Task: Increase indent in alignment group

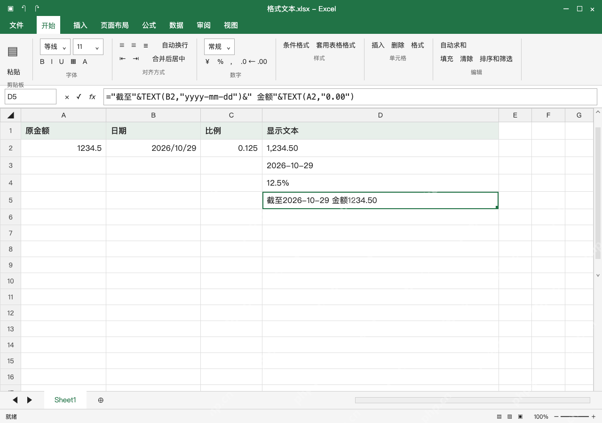Action: [136, 59]
